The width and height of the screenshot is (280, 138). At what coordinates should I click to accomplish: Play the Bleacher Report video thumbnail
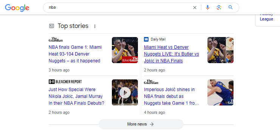pos(125,92)
